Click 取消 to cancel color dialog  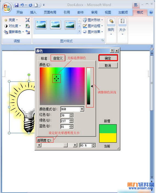pos(108,66)
